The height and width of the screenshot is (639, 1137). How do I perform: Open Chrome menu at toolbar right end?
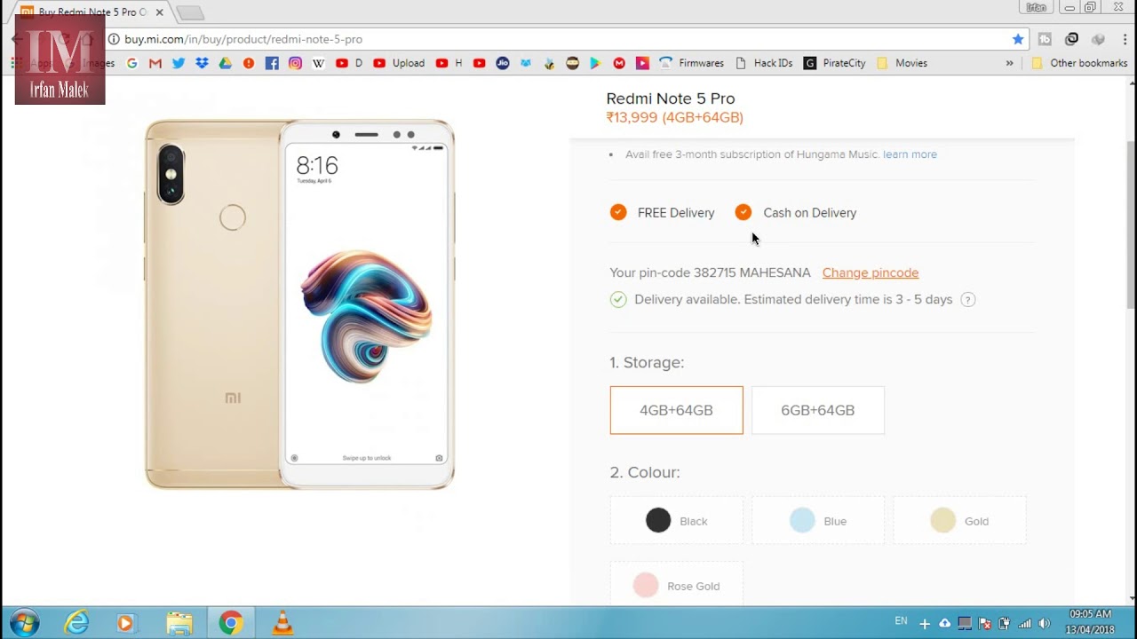pyautogui.click(x=1125, y=39)
